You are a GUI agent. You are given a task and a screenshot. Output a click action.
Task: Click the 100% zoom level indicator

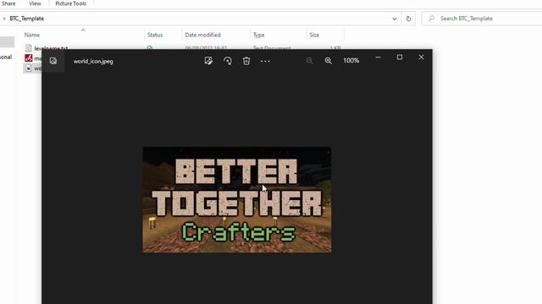pyautogui.click(x=351, y=61)
